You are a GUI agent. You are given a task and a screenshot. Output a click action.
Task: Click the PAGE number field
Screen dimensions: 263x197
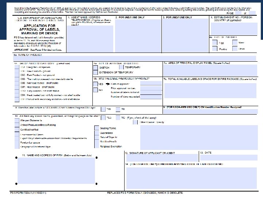238,13
